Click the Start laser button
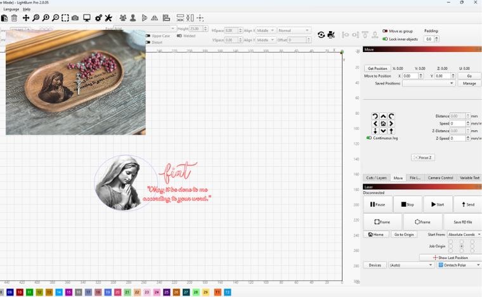482x297 pixels. (x=438, y=204)
